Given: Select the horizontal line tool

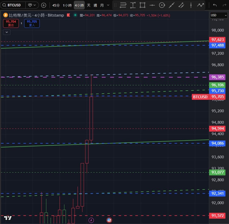Looking at the screenshot, I should click(152, 5).
